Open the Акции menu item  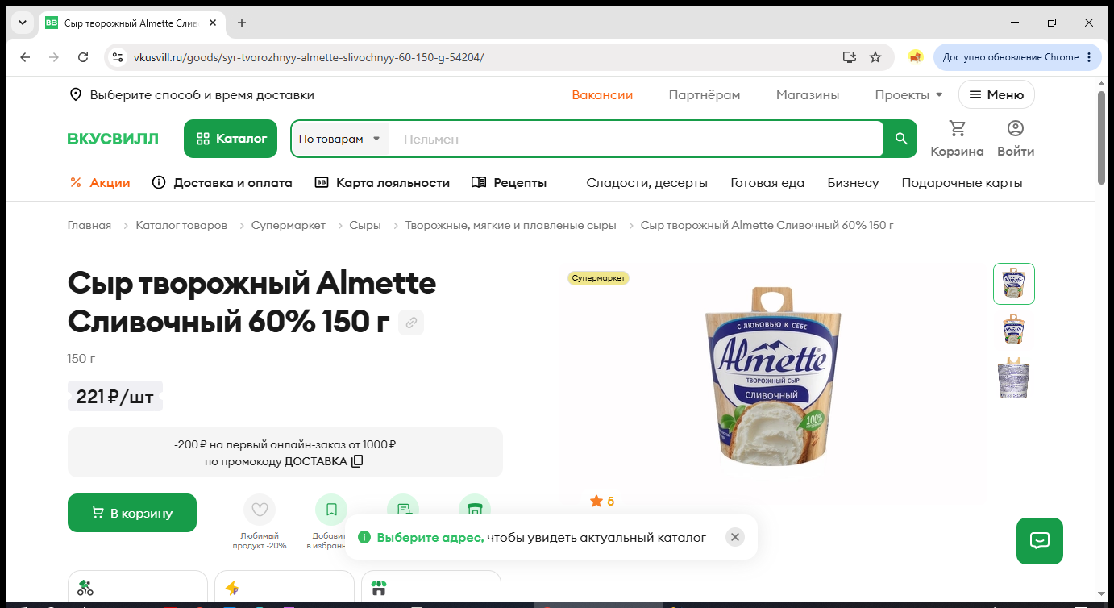pyautogui.click(x=100, y=183)
